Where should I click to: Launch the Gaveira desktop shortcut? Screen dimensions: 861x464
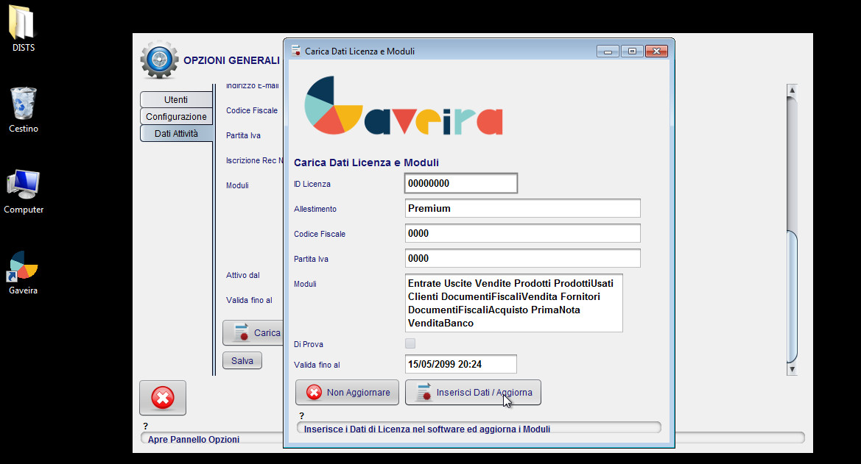point(23,267)
